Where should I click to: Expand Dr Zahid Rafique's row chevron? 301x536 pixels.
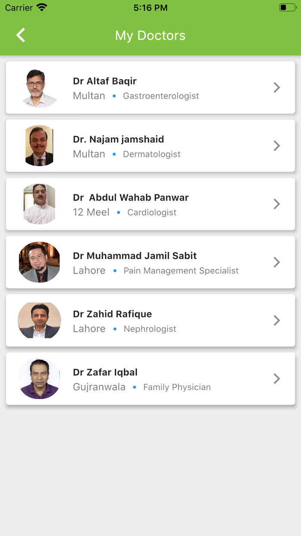click(277, 321)
